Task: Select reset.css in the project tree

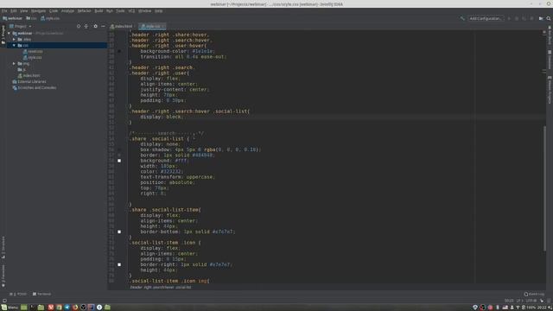Action: pos(33,52)
